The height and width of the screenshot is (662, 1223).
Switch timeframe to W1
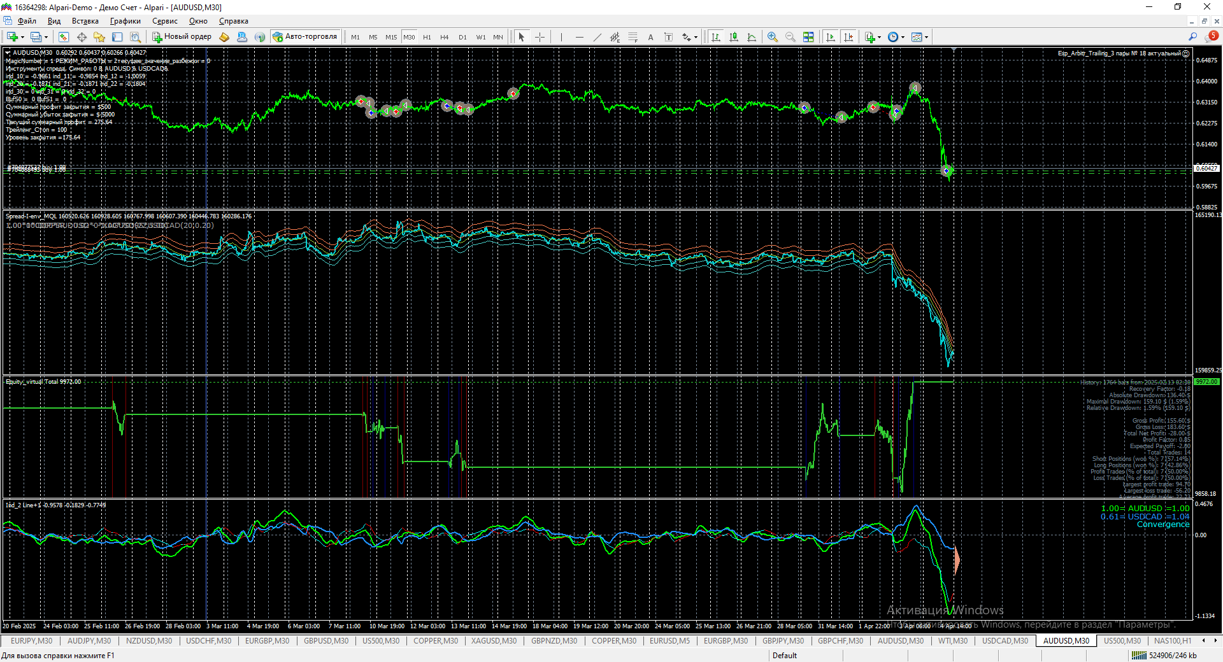pos(481,37)
